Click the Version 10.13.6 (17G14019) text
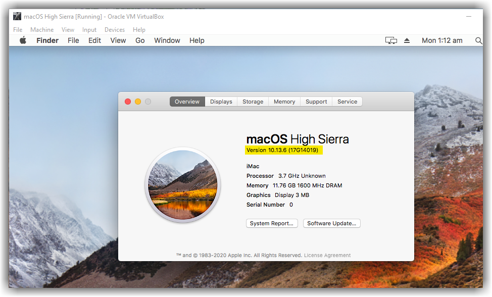Viewport: 492px width, 297px height. (282, 150)
